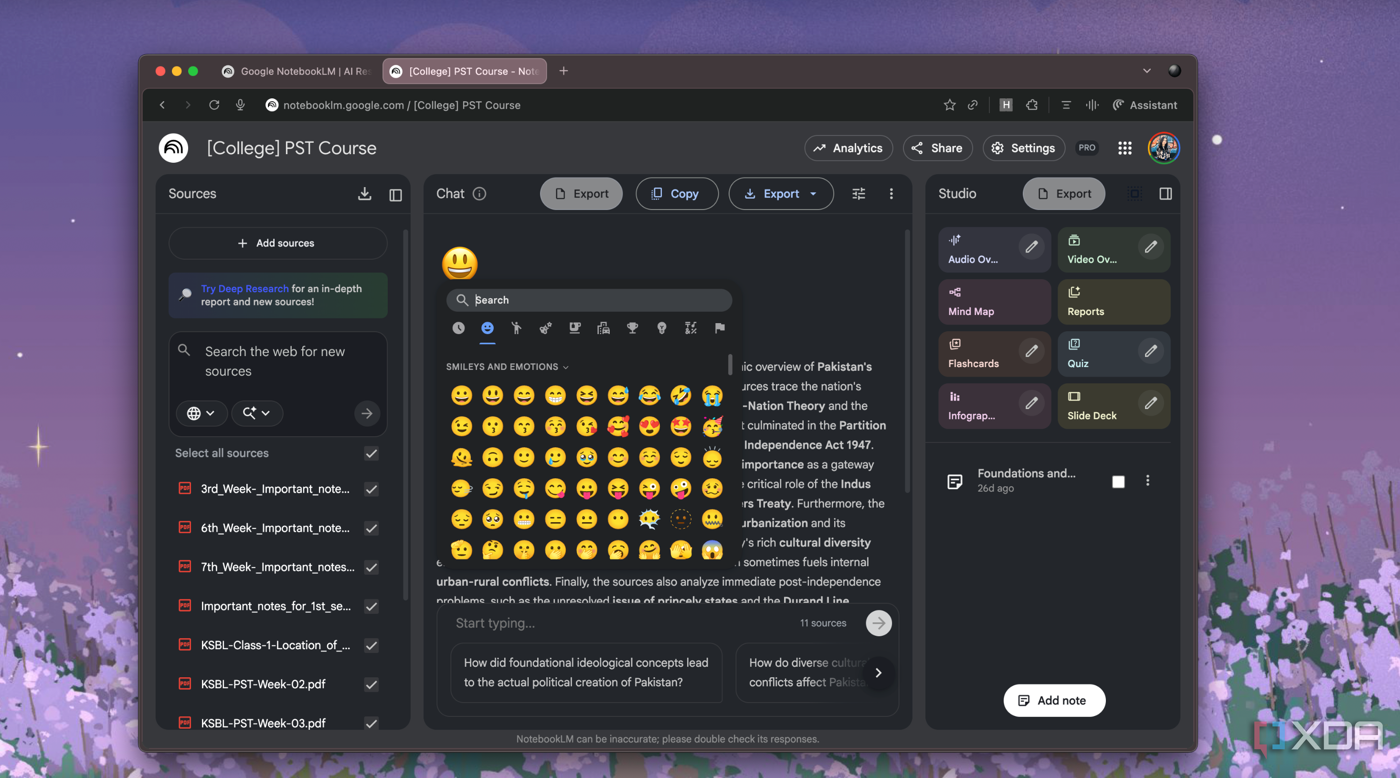1400x778 pixels.
Task: Uncheck 7th_Week-_Important_notes source
Action: click(x=372, y=567)
